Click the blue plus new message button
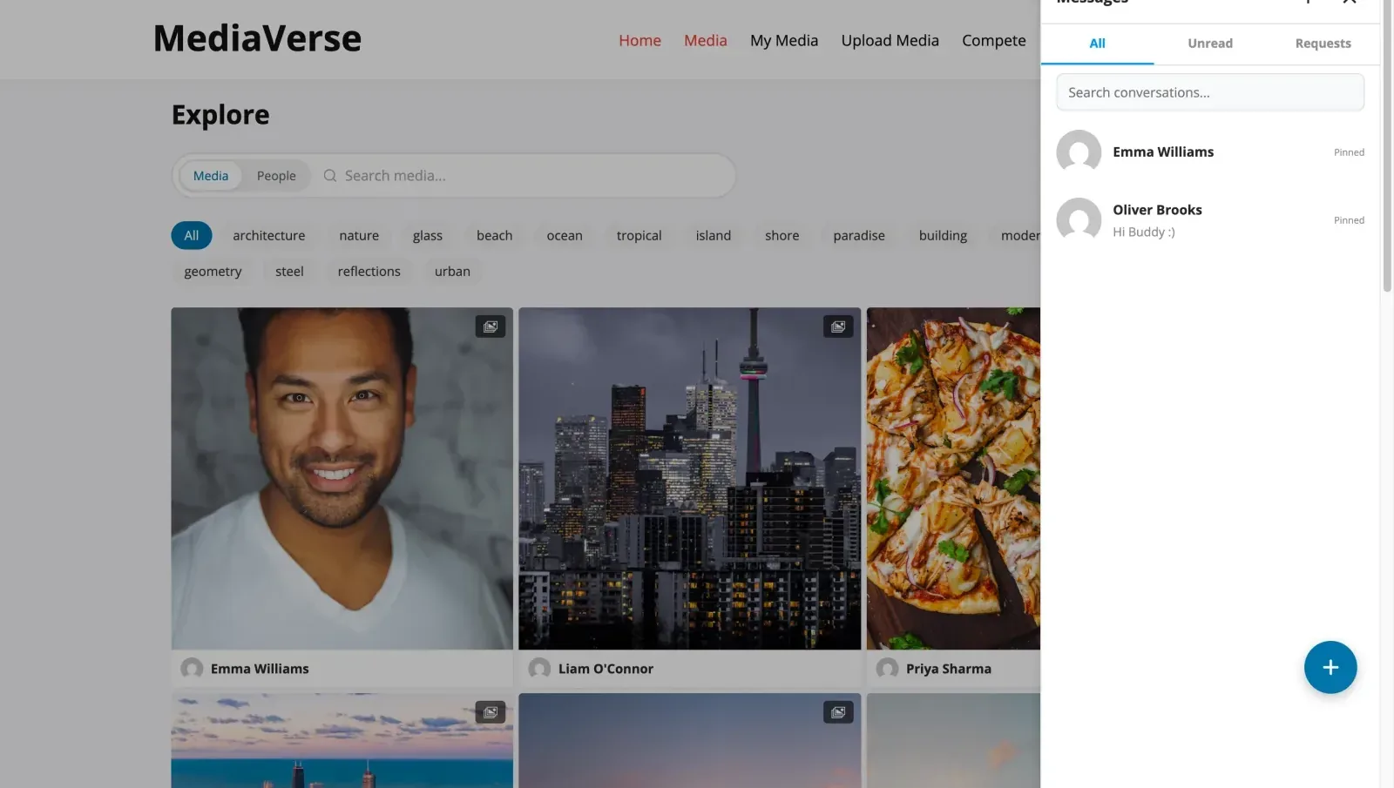 1330,668
